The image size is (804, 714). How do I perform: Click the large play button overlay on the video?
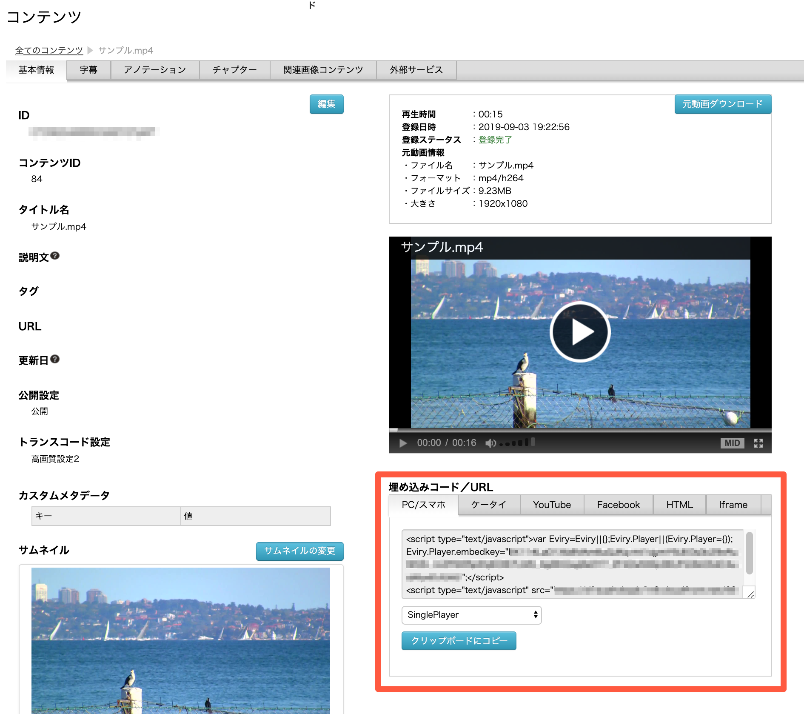[579, 332]
